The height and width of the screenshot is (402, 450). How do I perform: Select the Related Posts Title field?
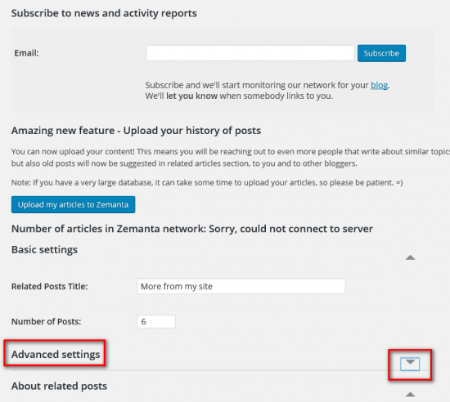(x=241, y=286)
